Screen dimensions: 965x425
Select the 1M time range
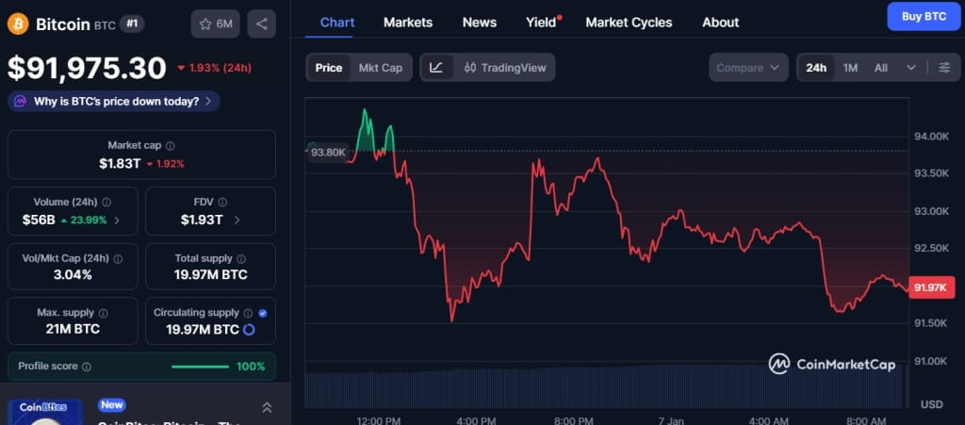pos(851,68)
